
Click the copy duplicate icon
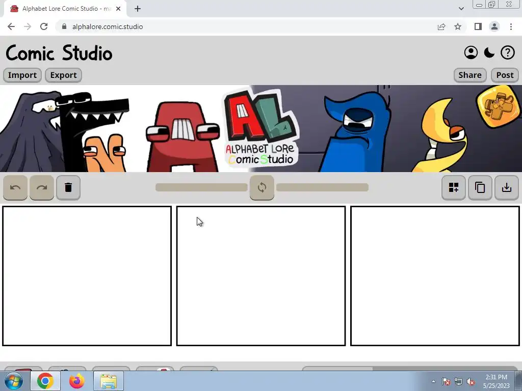[x=480, y=187]
